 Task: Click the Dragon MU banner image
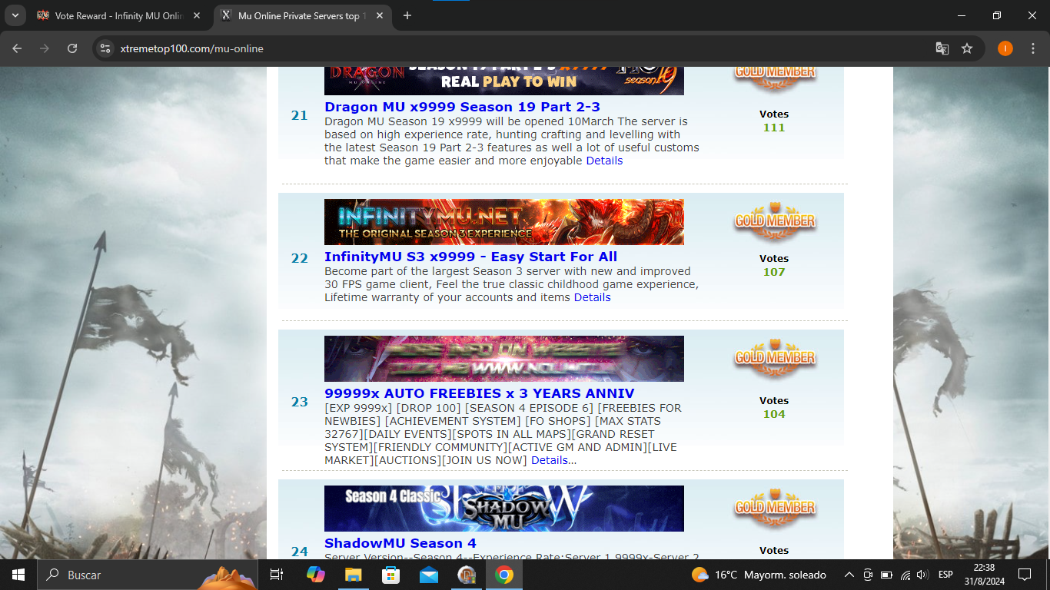tap(504, 81)
